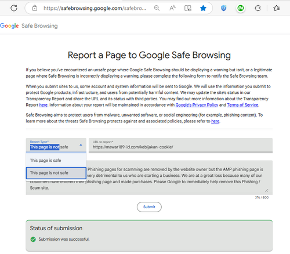This screenshot has height=254, width=290.
Task: Activate the Read Aloud icon
Action: 172,8
